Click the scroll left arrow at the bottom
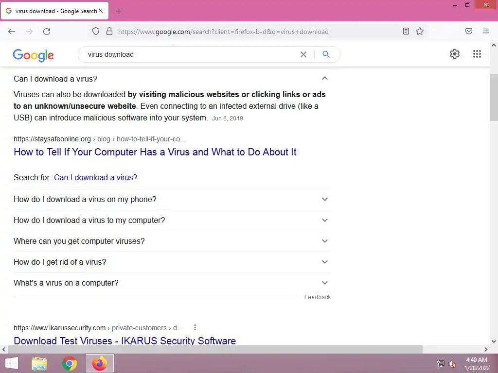Viewport: 498px width, 373px height. click(x=4, y=349)
